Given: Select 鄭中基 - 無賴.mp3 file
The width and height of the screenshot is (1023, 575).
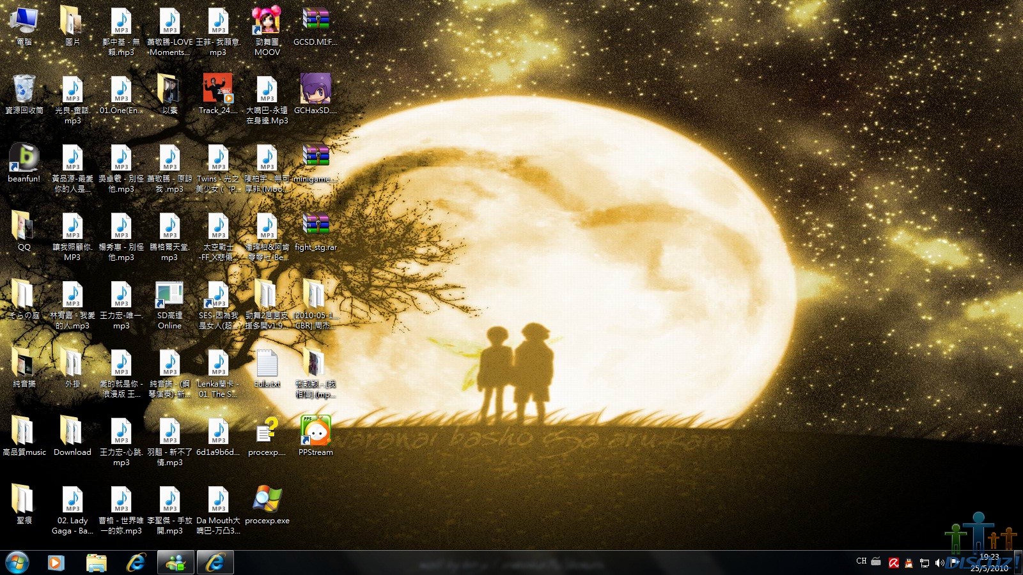Looking at the screenshot, I should (x=121, y=32).
